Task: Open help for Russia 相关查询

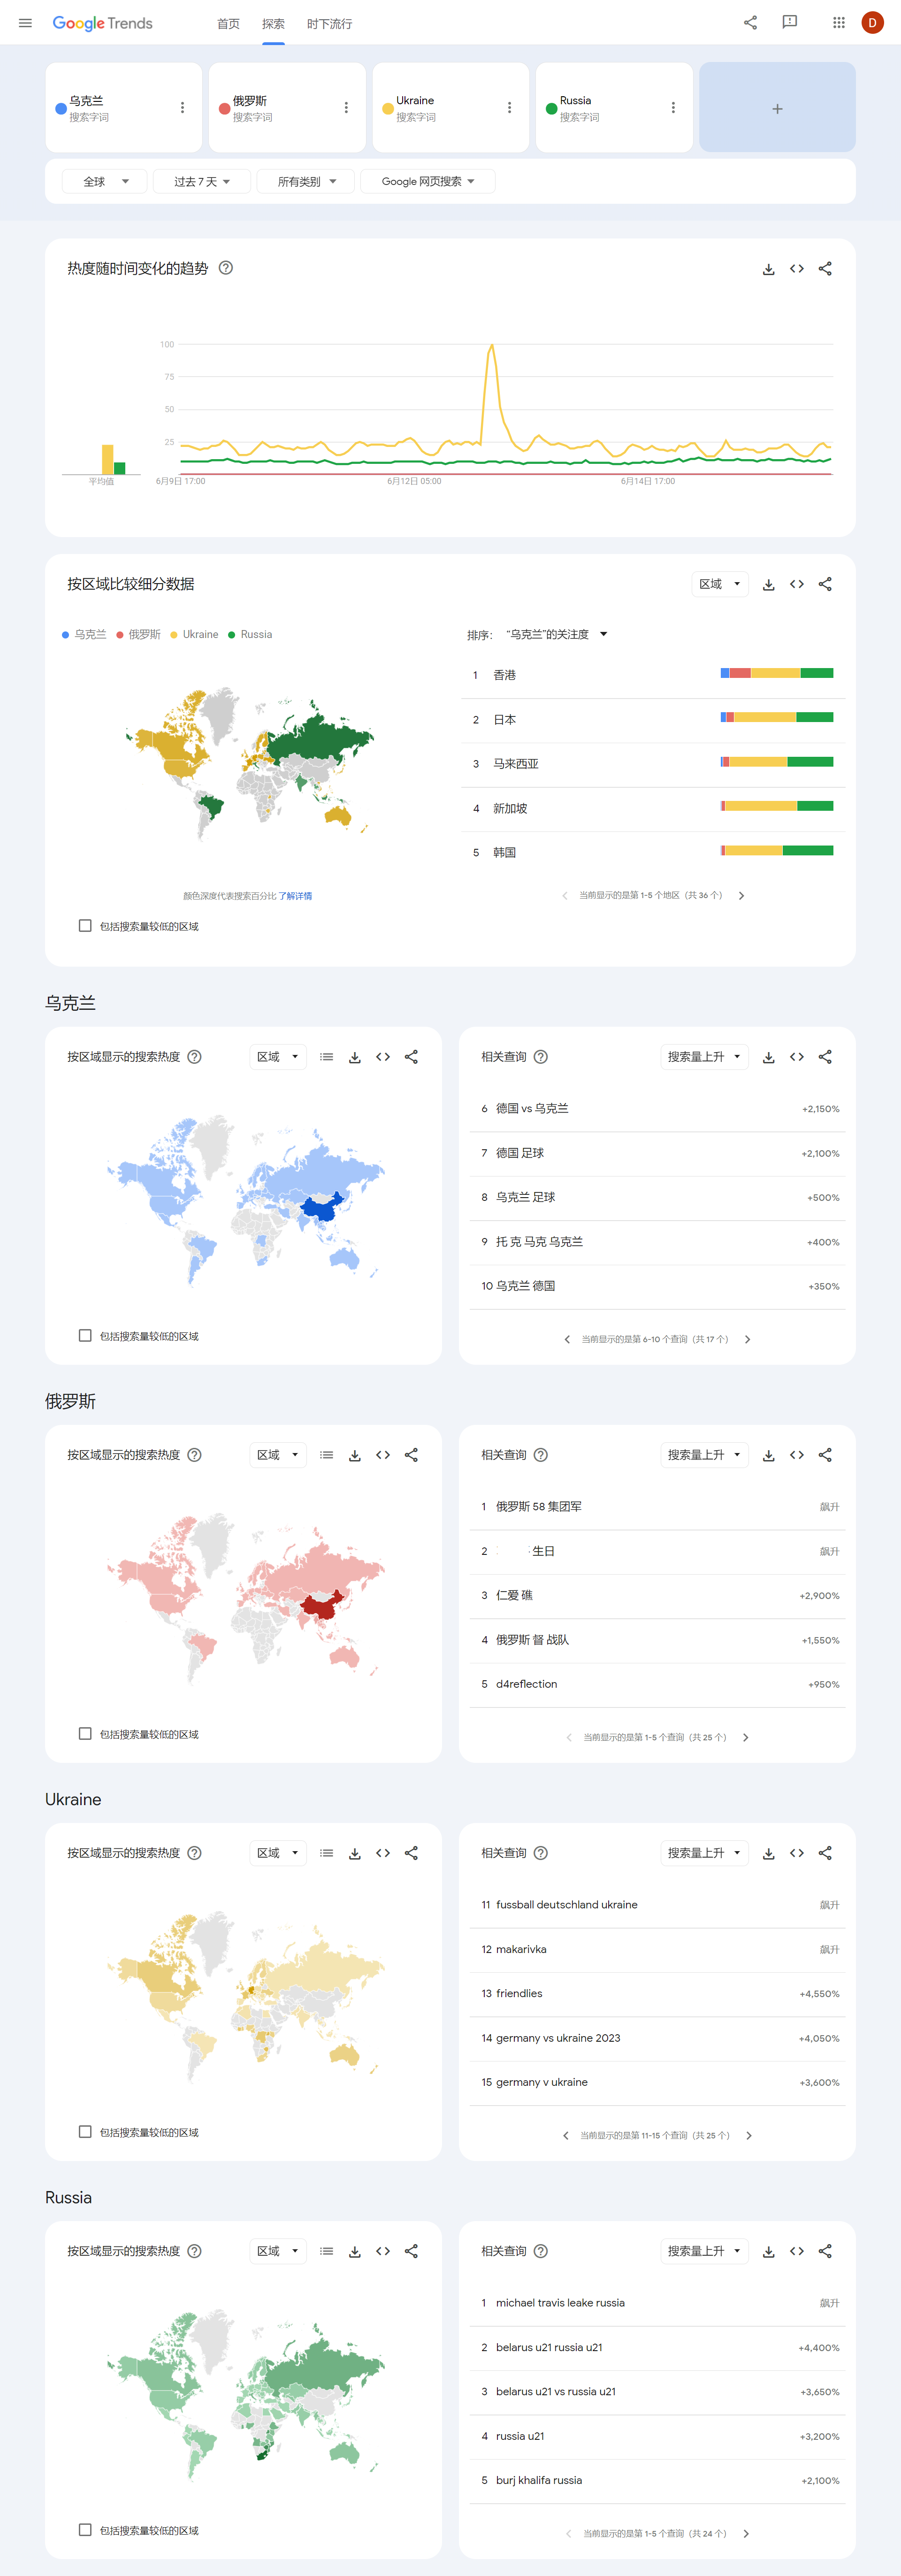Action: [541, 2251]
